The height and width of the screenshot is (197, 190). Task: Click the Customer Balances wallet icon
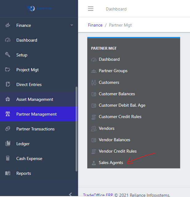point(94,94)
